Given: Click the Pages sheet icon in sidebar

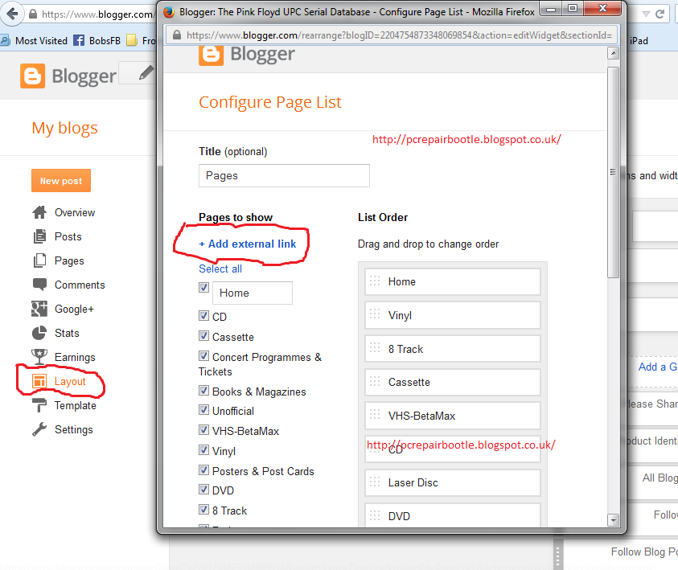Looking at the screenshot, I should click(x=39, y=260).
